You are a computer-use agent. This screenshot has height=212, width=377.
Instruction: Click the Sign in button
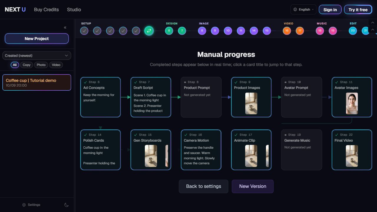[330, 9]
